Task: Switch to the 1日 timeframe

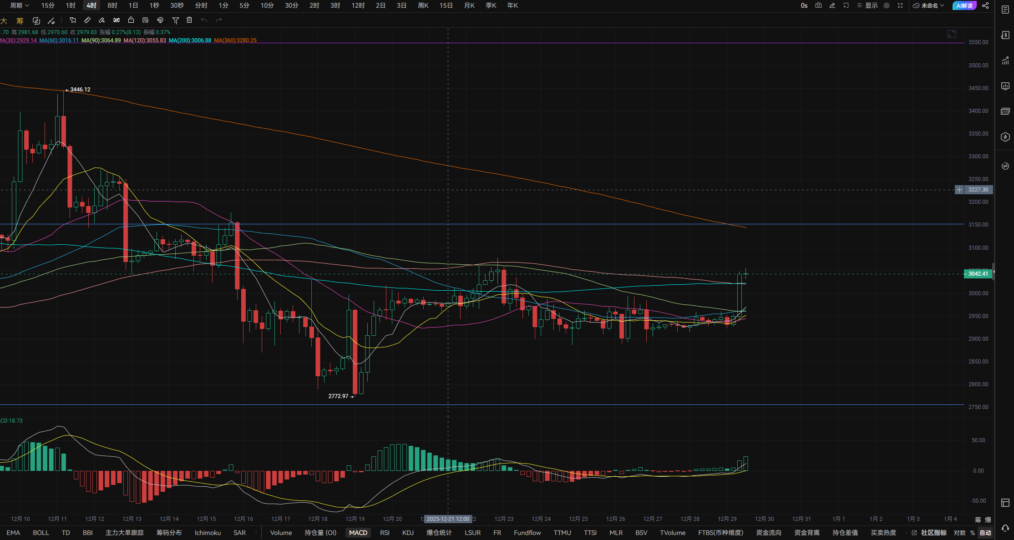Action: pyautogui.click(x=133, y=5)
